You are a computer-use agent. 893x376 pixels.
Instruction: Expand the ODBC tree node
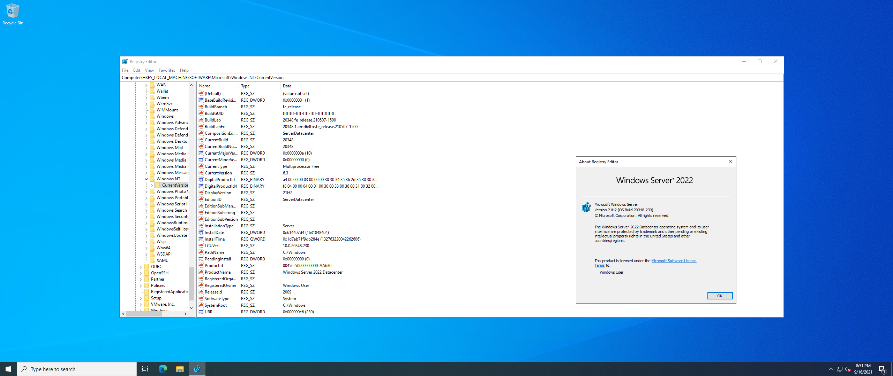(x=141, y=267)
